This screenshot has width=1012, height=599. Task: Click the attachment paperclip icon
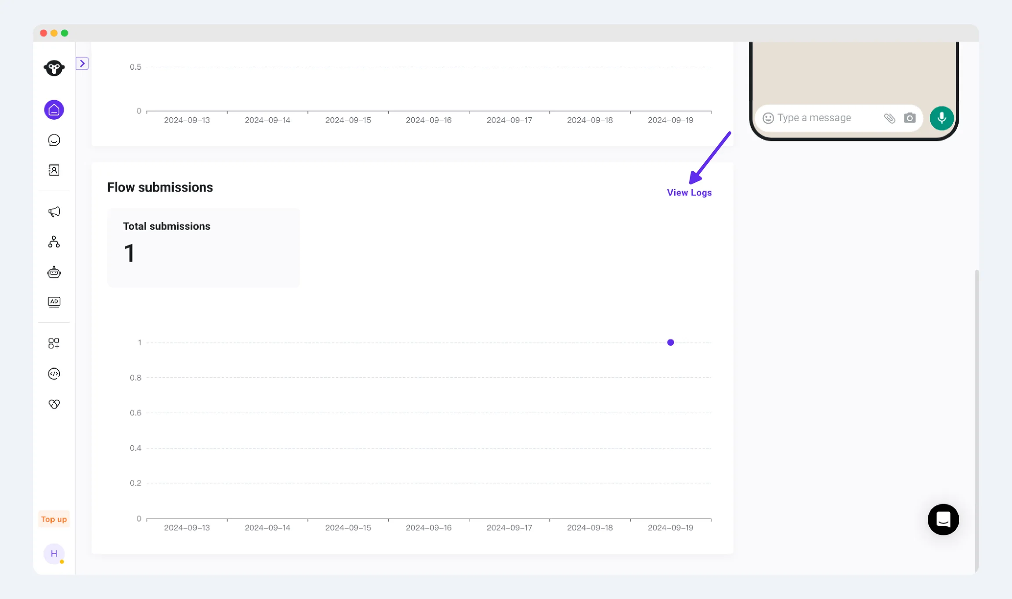[x=889, y=118]
